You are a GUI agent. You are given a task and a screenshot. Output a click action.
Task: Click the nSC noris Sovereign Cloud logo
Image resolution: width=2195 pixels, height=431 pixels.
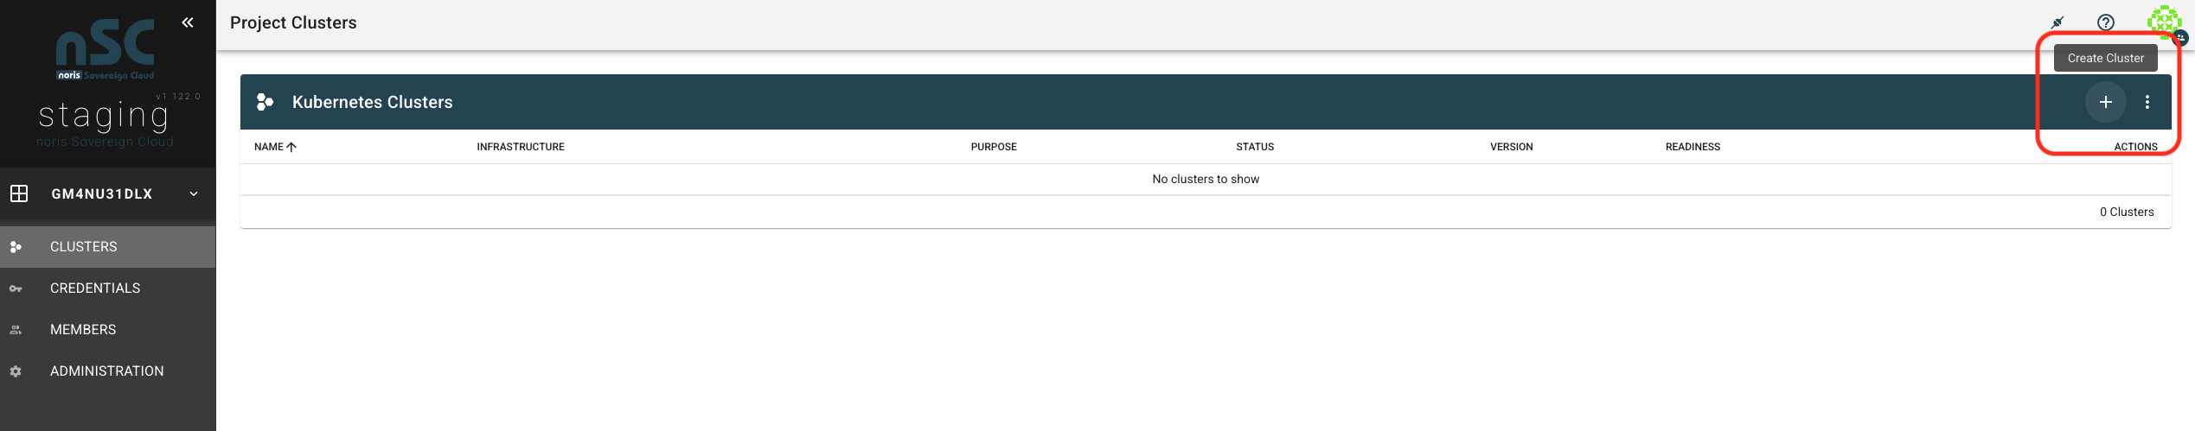[x=106, y=50]
